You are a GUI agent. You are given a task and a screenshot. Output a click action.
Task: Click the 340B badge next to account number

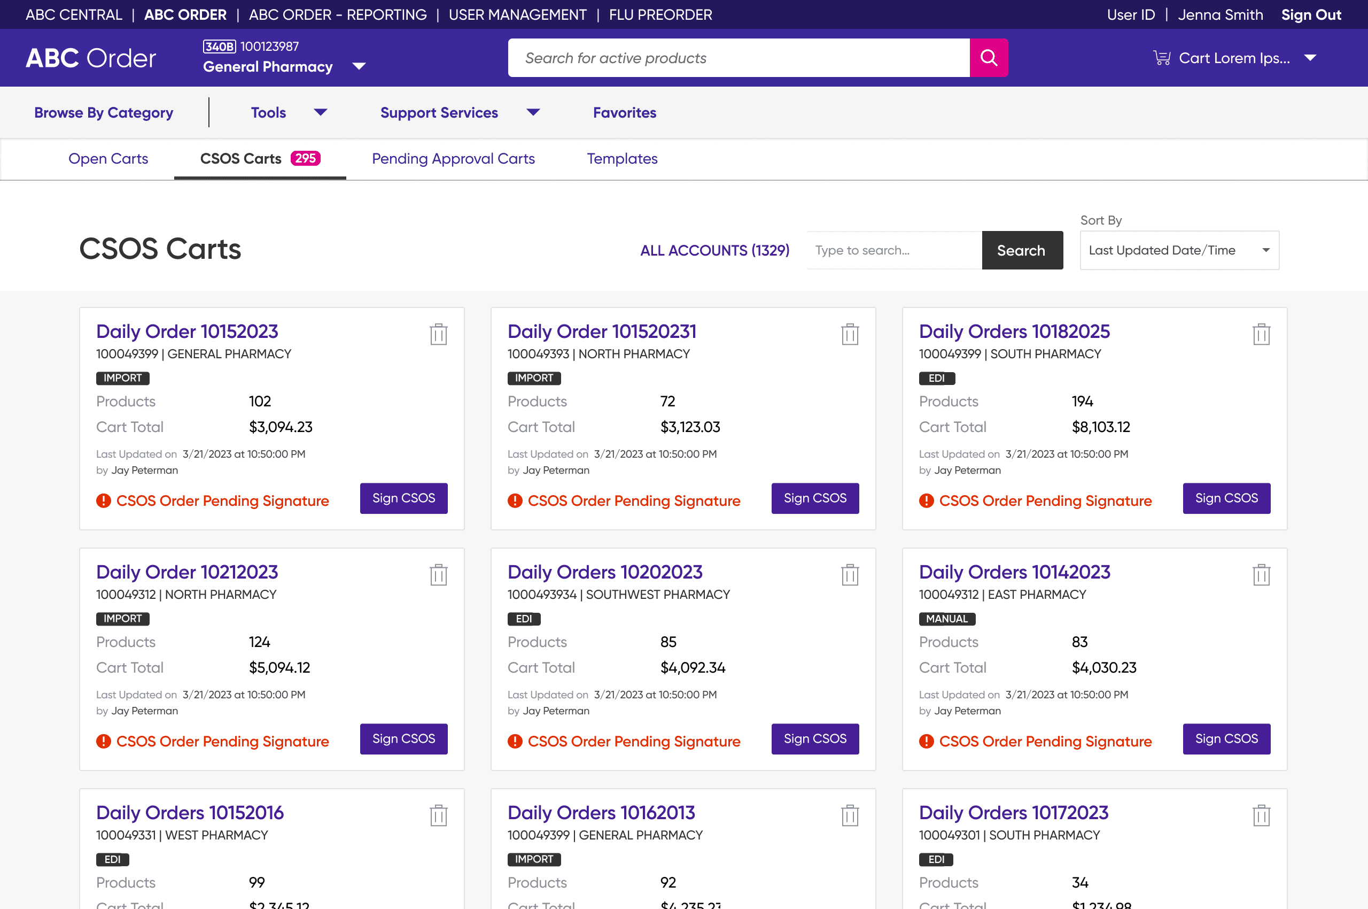pyautogui.click(x=220, y=47)
